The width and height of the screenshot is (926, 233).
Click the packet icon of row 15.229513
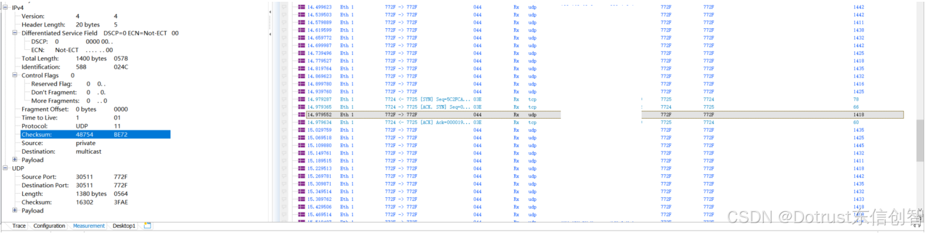pyautogui.click(x=301, y=168)
